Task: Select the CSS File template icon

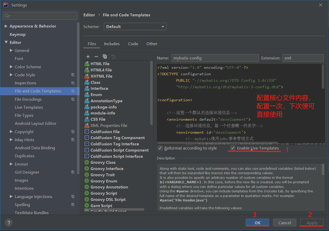Action: pyautogui.click(x=87, y=119)
